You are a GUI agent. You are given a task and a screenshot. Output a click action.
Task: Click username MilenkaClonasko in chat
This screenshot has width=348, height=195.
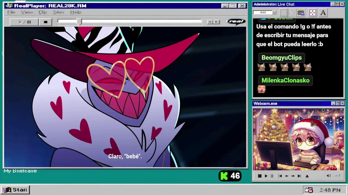pos(285,80)
